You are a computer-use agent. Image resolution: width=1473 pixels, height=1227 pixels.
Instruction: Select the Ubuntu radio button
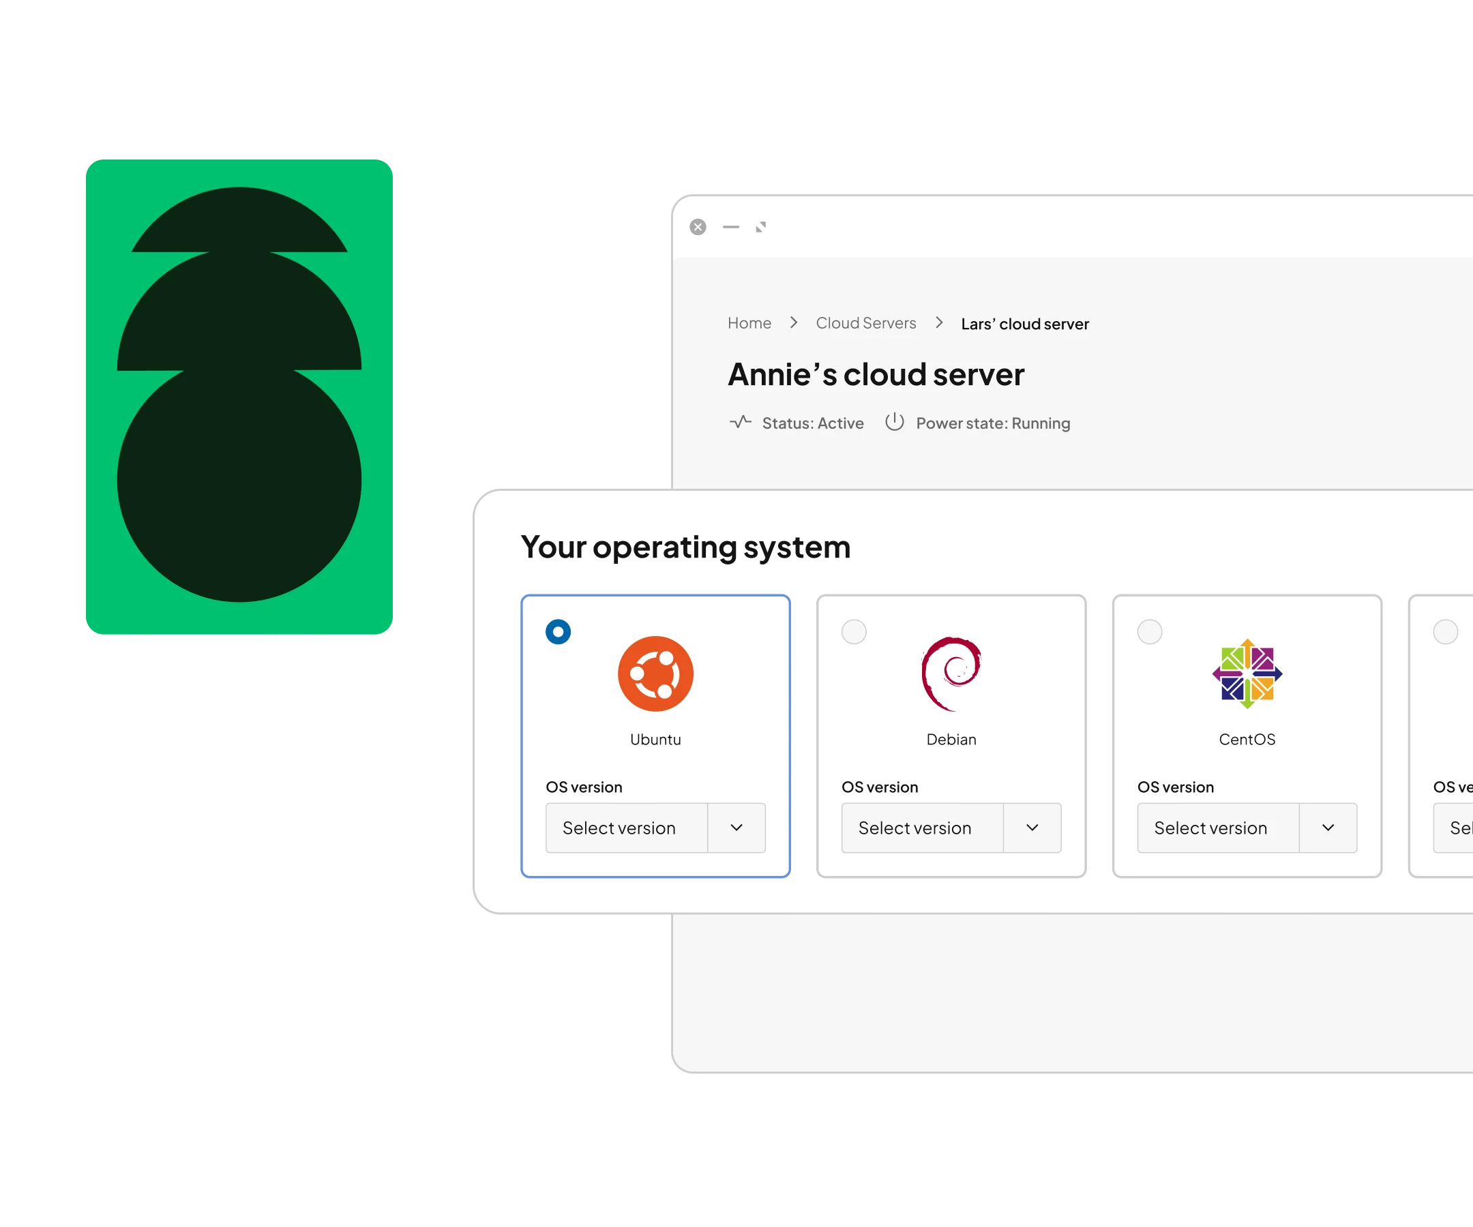[x=558, y=632]
